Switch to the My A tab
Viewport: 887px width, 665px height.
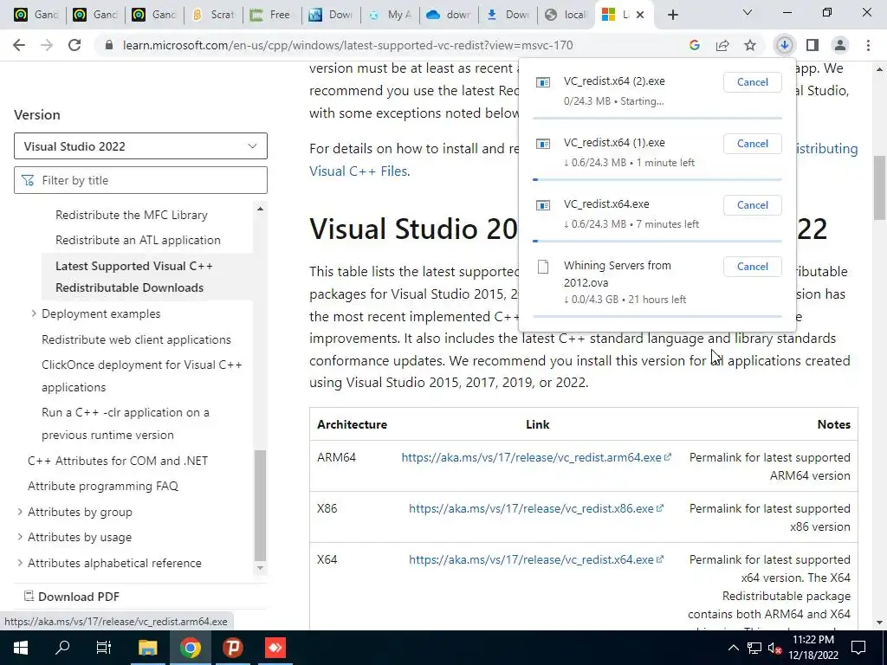coord(391,16)
